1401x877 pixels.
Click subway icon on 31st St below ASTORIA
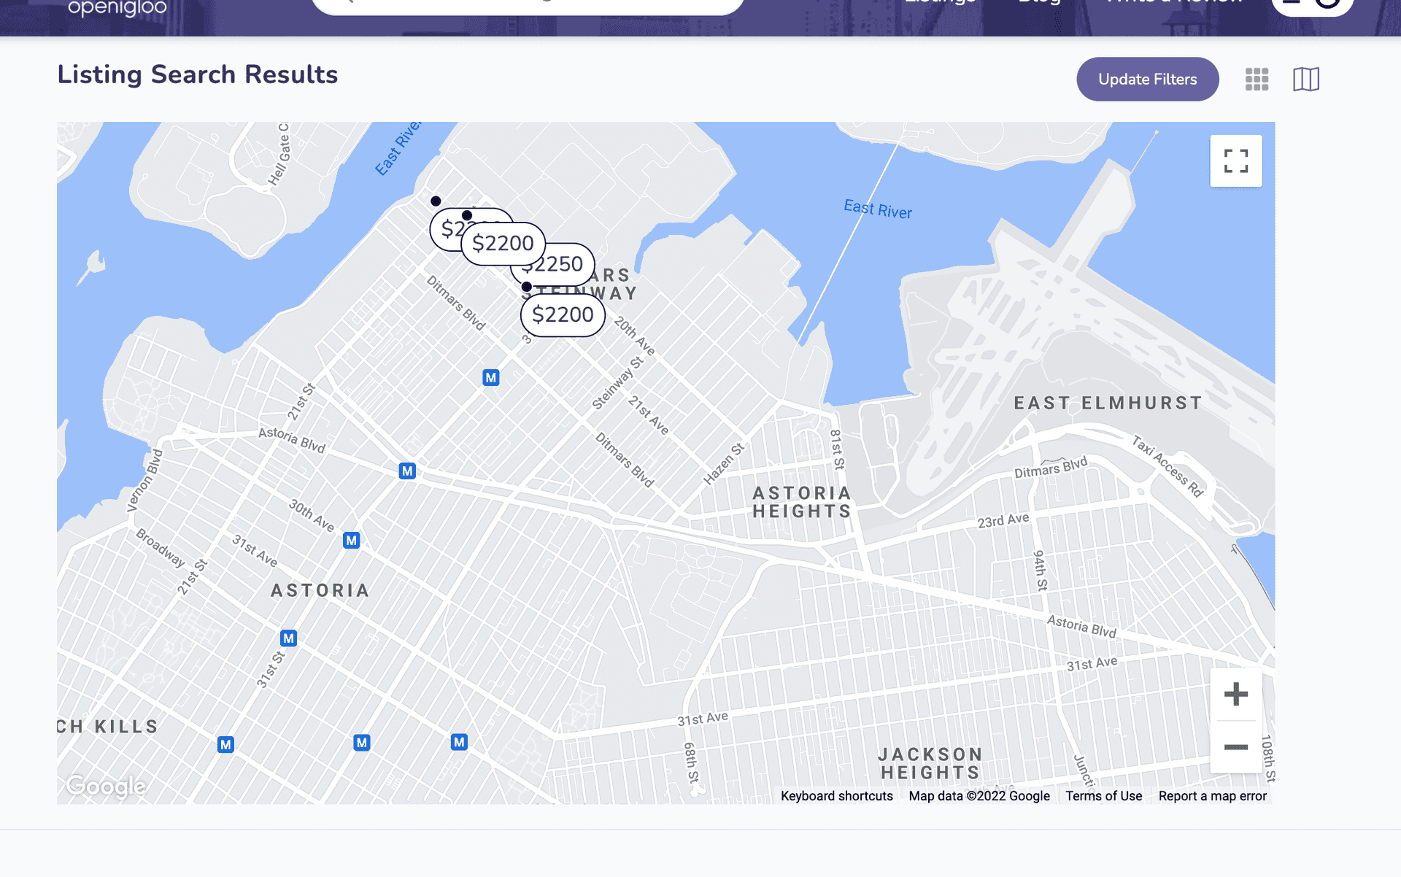[x=289, y=638]
